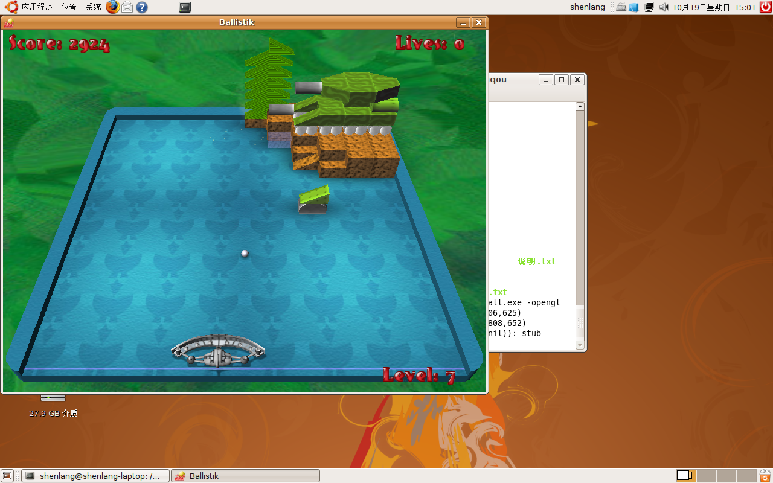
Task: Click the Score: 2924 text
Action: tap(59, 43)
